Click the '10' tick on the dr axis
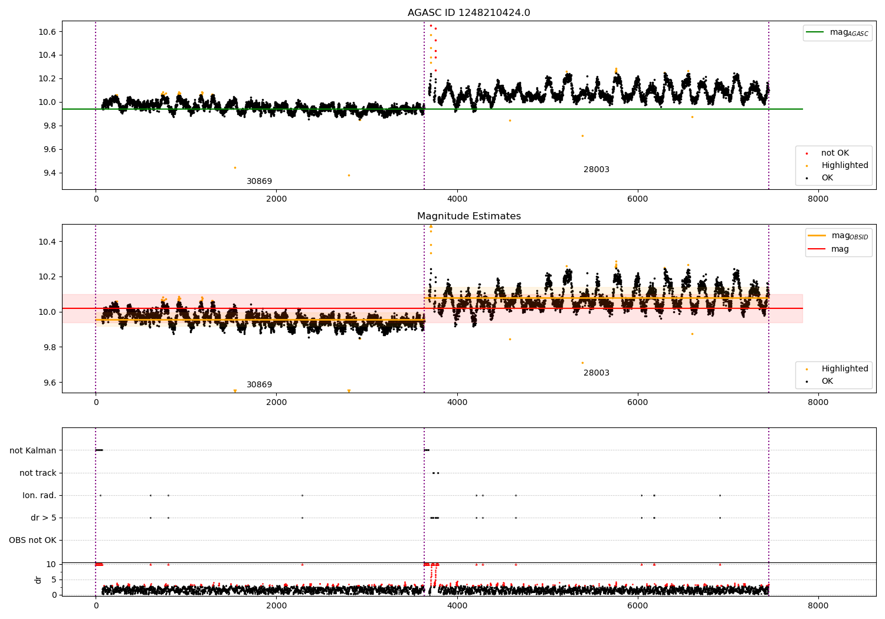 (51, 565)
